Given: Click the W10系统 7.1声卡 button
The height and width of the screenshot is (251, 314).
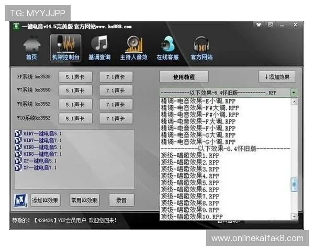Looking at the screenshot, I should pos(116,119).
